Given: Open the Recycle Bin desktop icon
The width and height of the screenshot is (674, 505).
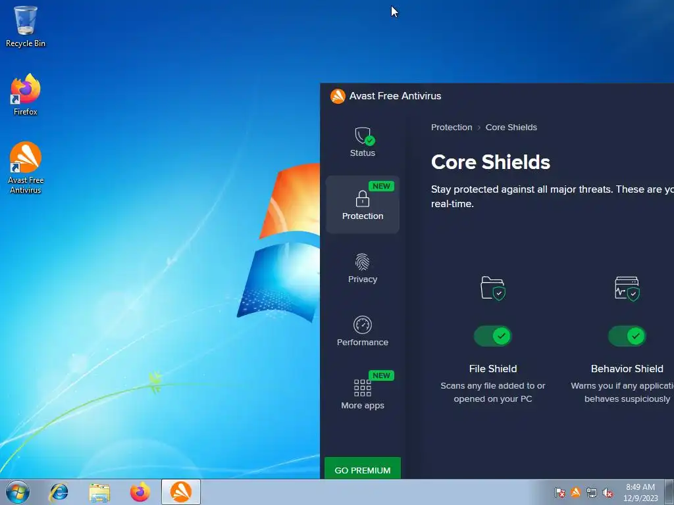Looking at the screenshot, I should pos(26,26).
